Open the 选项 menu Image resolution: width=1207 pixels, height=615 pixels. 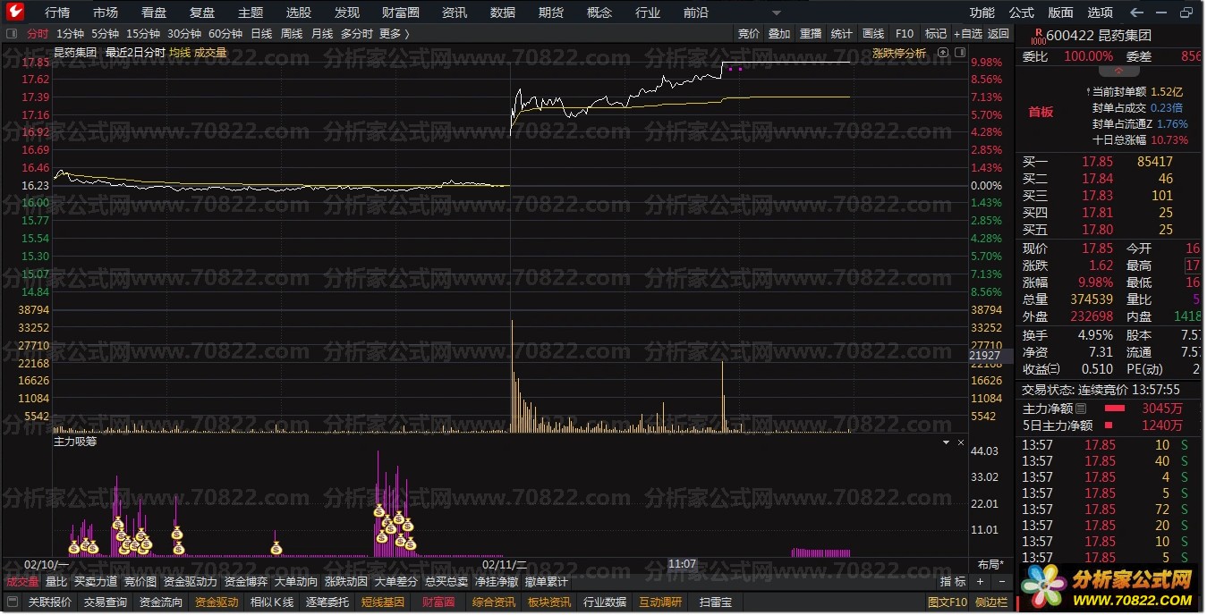coord(1101,13)
